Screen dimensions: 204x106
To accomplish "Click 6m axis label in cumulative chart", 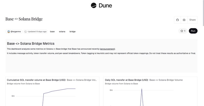I will pyautogui.click(x=13, y=96).
